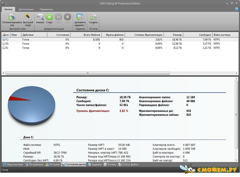Image resolution: width=240 pixels, height=177 pixels.
Task: Open the dropdown arrow under Старт
Action: [x=49, y=25]
